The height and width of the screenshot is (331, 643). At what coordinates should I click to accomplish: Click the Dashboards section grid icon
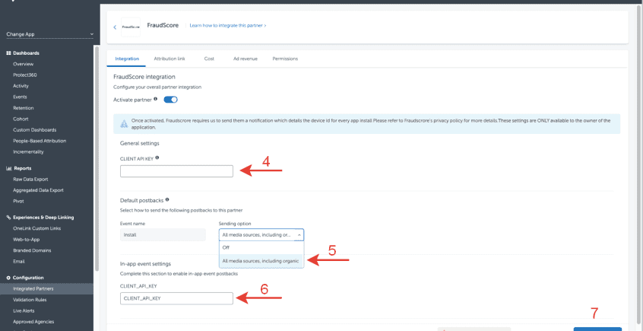(x=8, y=53)
